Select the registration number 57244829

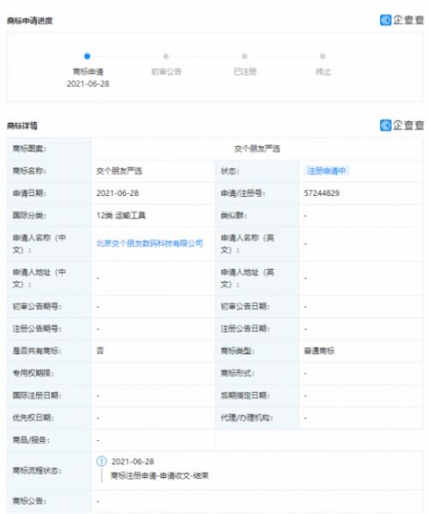322,193
